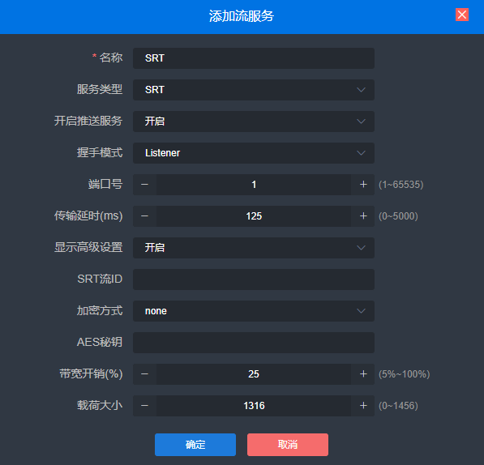Decrease 传输延时(ms) value with minus icon
484x465 pixels.
(x=144, y=216)
